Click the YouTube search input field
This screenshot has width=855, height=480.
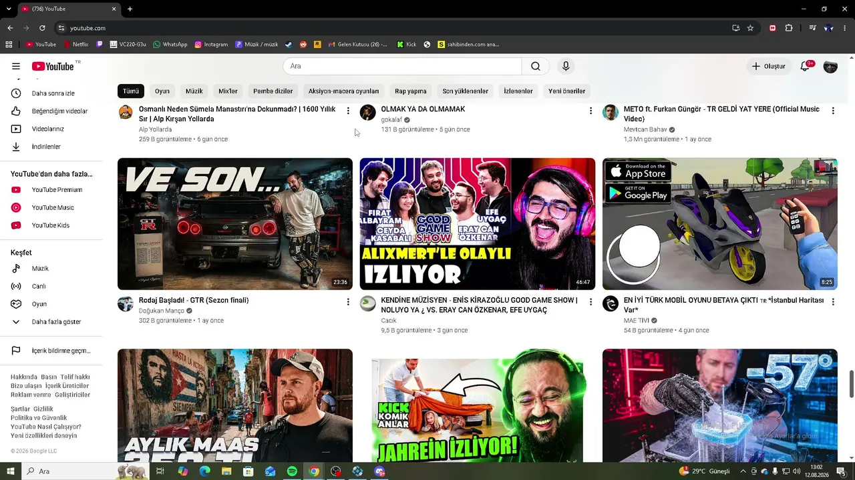point(402,66)
